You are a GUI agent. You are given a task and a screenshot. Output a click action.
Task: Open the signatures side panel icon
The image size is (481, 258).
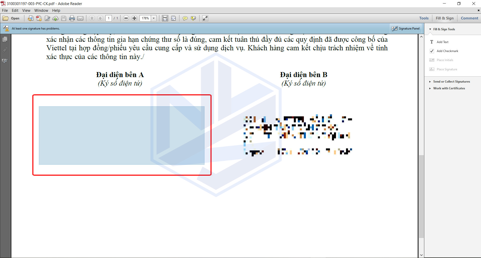coord(5,61)
